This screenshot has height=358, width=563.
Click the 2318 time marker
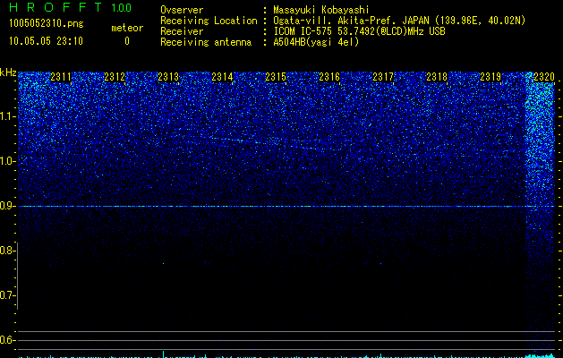coord(437,76)
